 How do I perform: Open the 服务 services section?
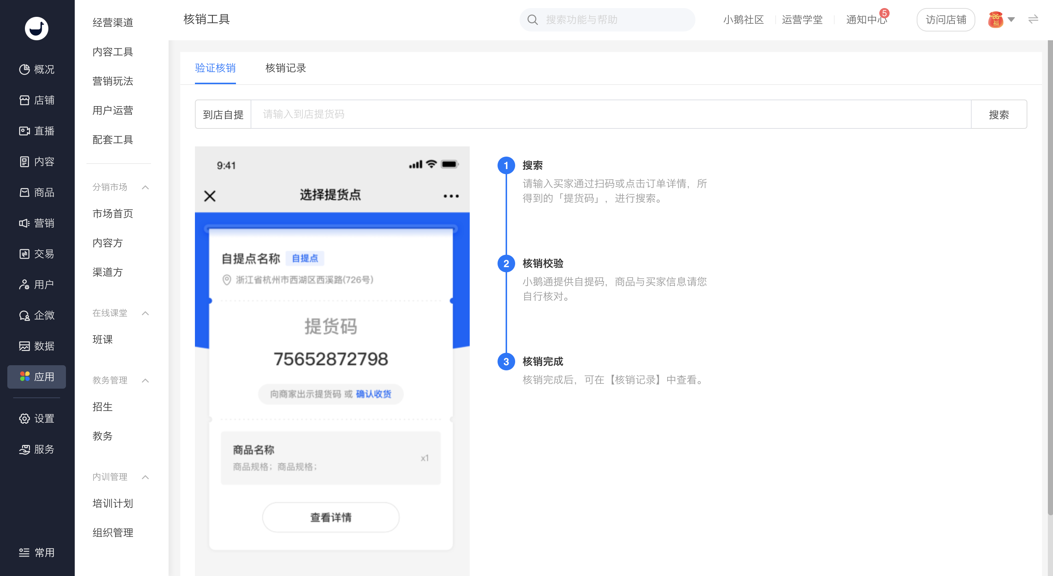click(37, 449)
